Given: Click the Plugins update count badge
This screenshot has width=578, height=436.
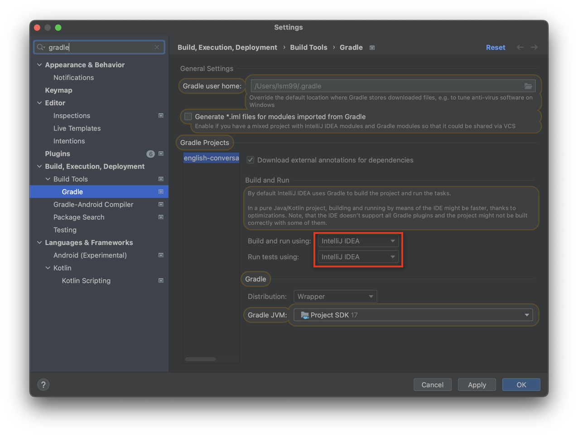Looking at the screenshot, I should pos(150,154).
